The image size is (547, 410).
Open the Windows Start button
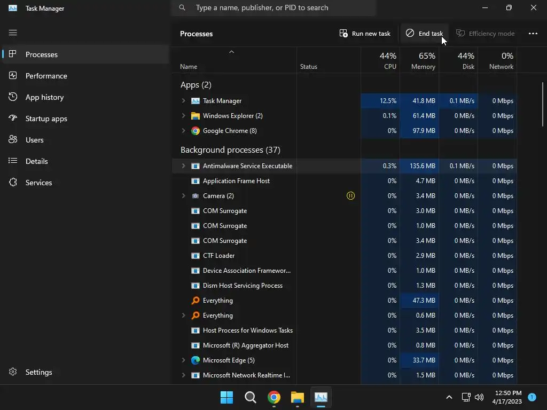(226, 397)
